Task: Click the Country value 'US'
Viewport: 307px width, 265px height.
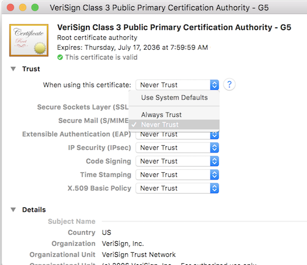Action: 106,232
